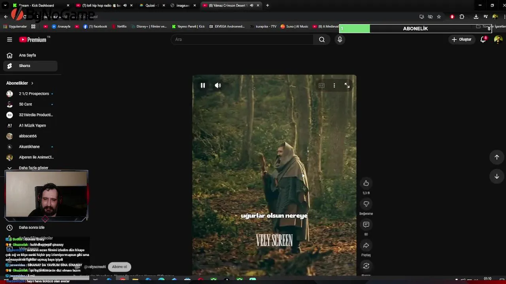This screenshot has width=506, height=284.
Task: Open Alperen ile AnimeCl... channel
Action: [x=30, y=157]
